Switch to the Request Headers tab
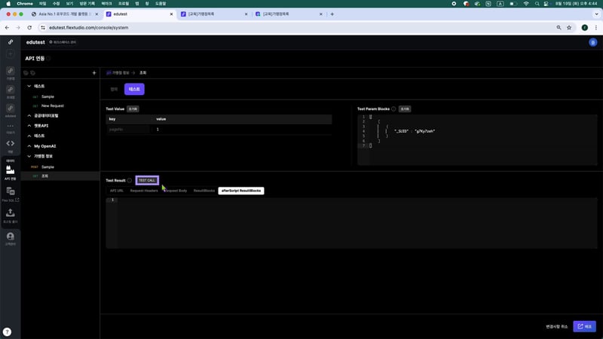The width and height of the screenshot is (603, 339). click(144, 191)
